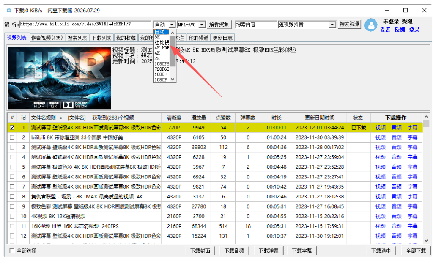The width and height of the screenshot is (433, 269).
Task: Select the checkbox for row 8 复仇者联盟
Action: tap(12, 196)
